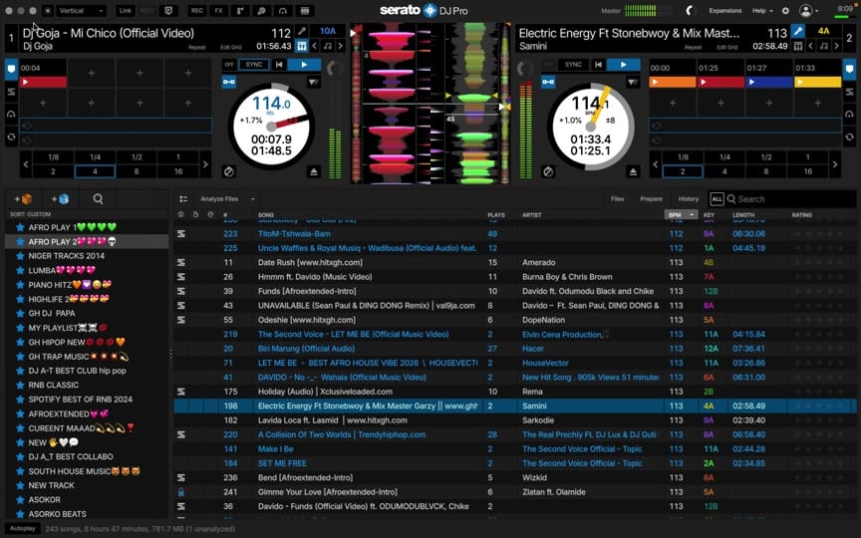Enable SYNC on deck 2
861x538 pixels.
573,65
